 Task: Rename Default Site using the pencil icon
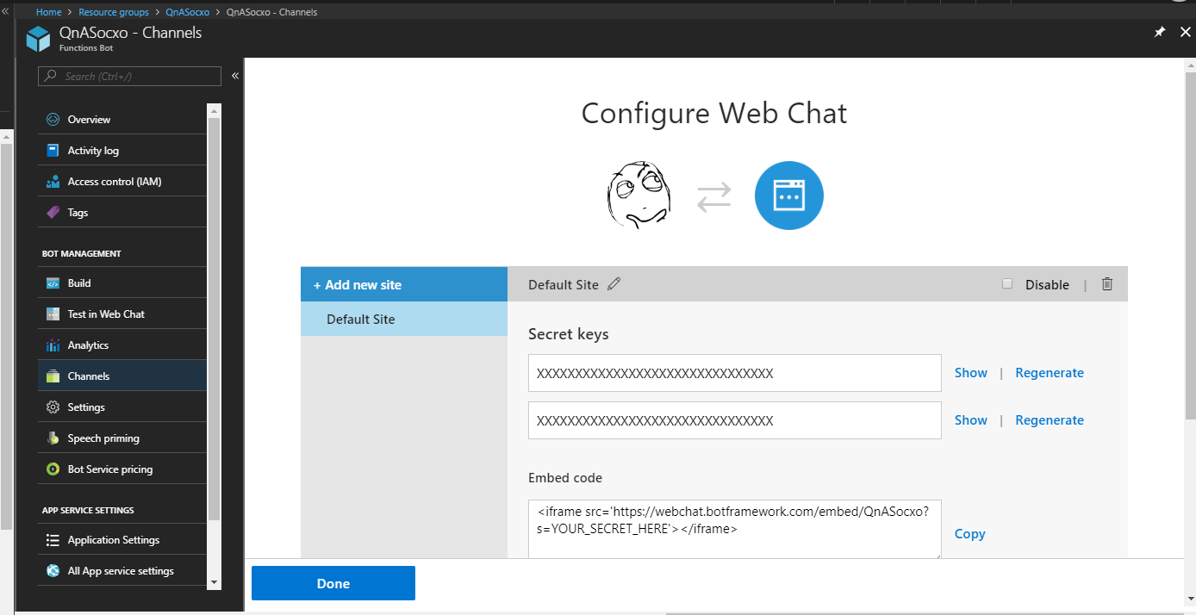[615, 283]
